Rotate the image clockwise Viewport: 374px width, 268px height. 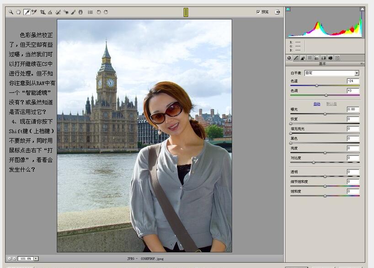pos(106,11)
